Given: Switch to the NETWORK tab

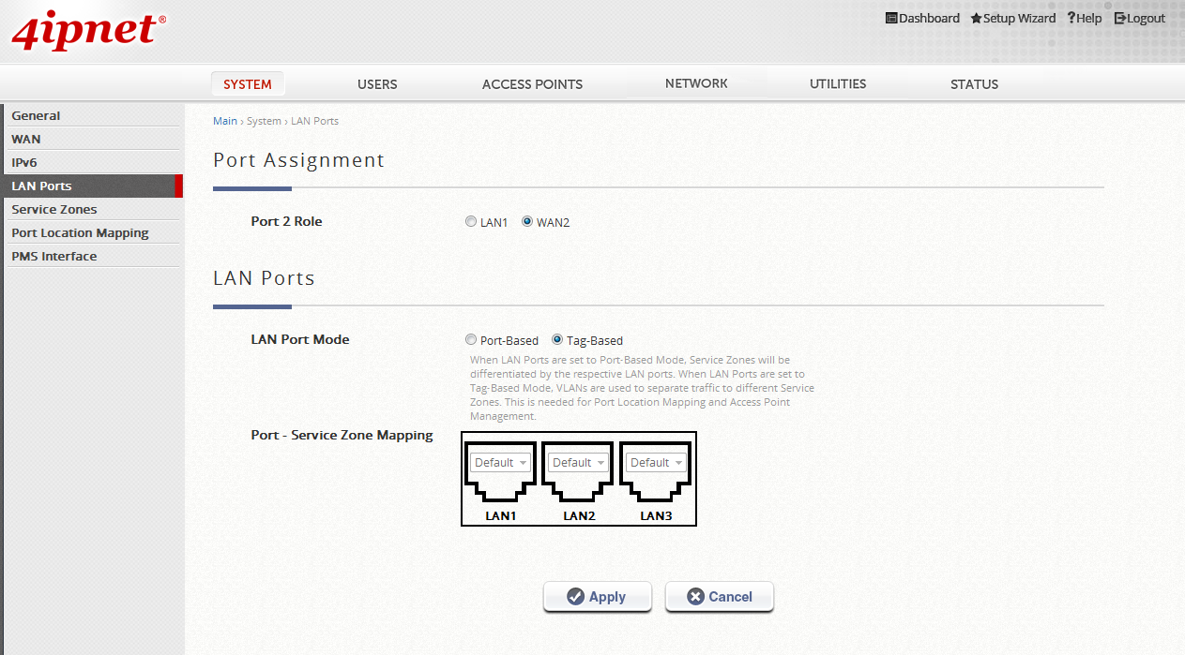Looking at the screenshot, I should pyautogui.click(x=696, y=83).
